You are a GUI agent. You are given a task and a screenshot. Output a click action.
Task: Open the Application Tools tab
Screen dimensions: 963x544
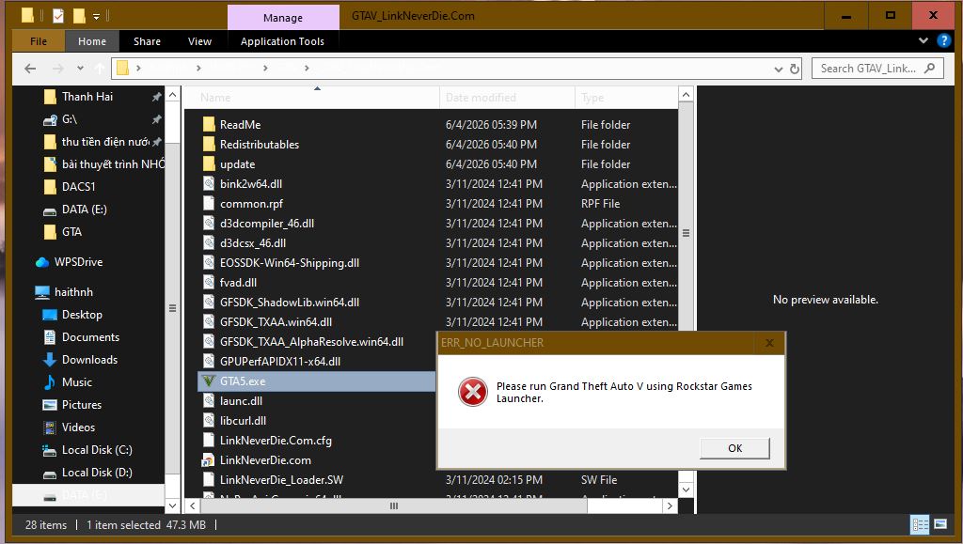(x=282, y=41)
